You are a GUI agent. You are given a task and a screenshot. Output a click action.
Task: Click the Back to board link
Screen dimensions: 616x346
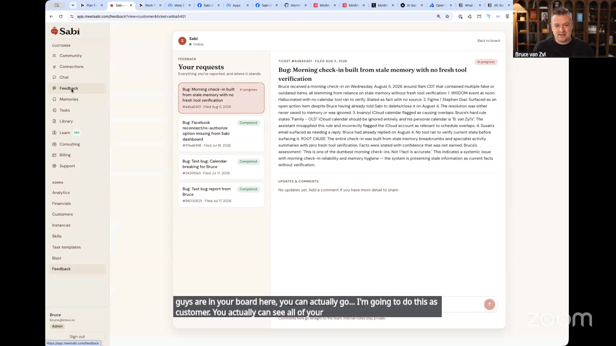[x=488, y=41]
